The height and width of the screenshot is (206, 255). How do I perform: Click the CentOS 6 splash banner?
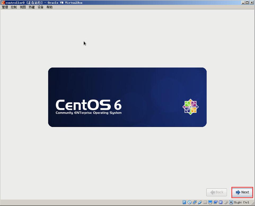tap(127, 97)
